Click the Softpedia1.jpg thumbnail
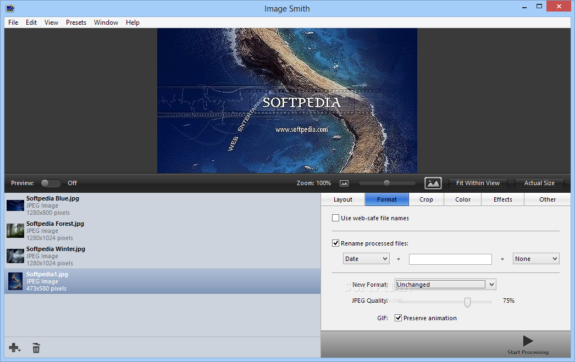 point(15,281)
